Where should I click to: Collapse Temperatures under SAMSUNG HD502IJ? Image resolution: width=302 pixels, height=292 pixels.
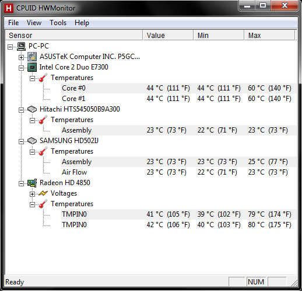(x=32, y=152)
